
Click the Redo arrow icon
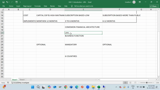(x=12, y=2)
